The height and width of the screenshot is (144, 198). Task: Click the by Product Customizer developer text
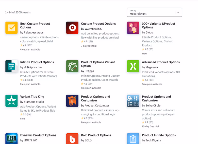95,106
